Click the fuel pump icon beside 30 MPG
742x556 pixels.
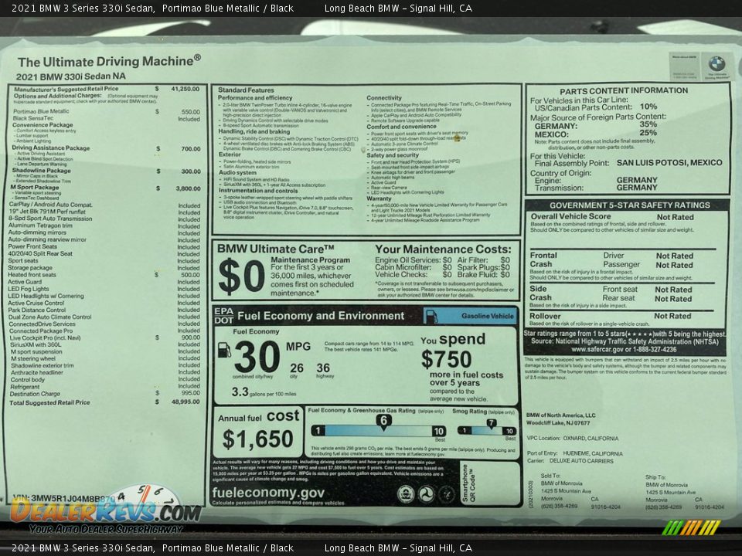pyautogui.click(x=224, y=350)
